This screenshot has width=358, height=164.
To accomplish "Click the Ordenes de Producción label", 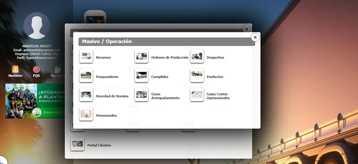I will [x=170, y=57].
